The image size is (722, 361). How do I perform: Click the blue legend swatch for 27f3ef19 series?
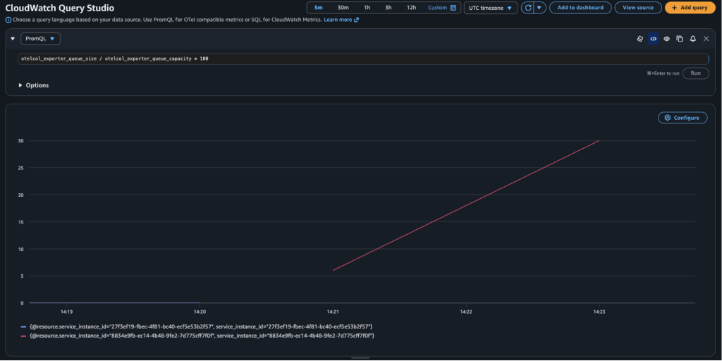coord(24,326)
